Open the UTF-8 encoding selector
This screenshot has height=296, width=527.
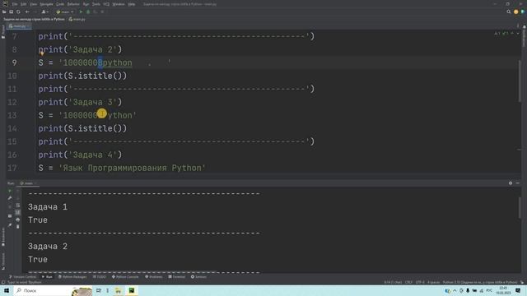[x=420, y=282]
